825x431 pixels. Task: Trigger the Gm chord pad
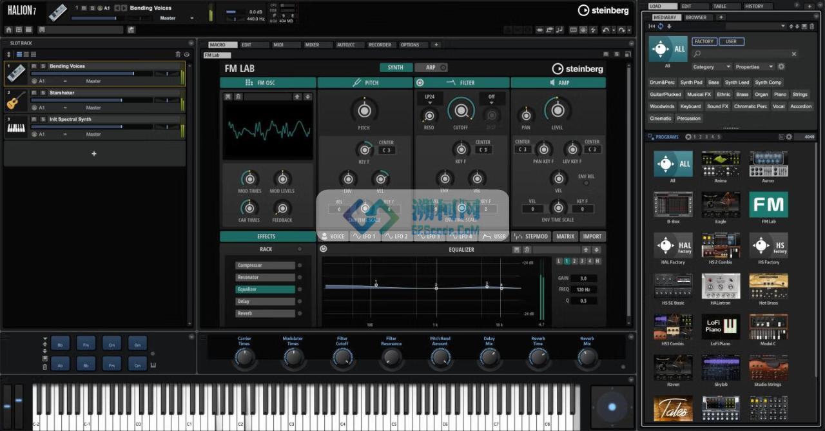click(137, 343)
